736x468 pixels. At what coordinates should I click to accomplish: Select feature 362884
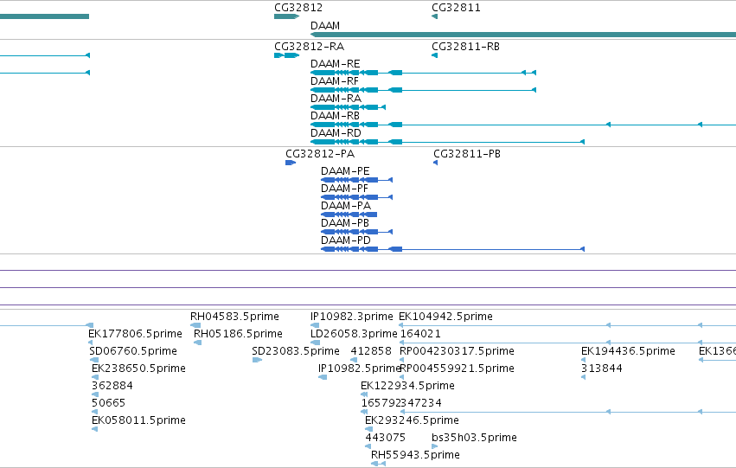click(112, 387)
